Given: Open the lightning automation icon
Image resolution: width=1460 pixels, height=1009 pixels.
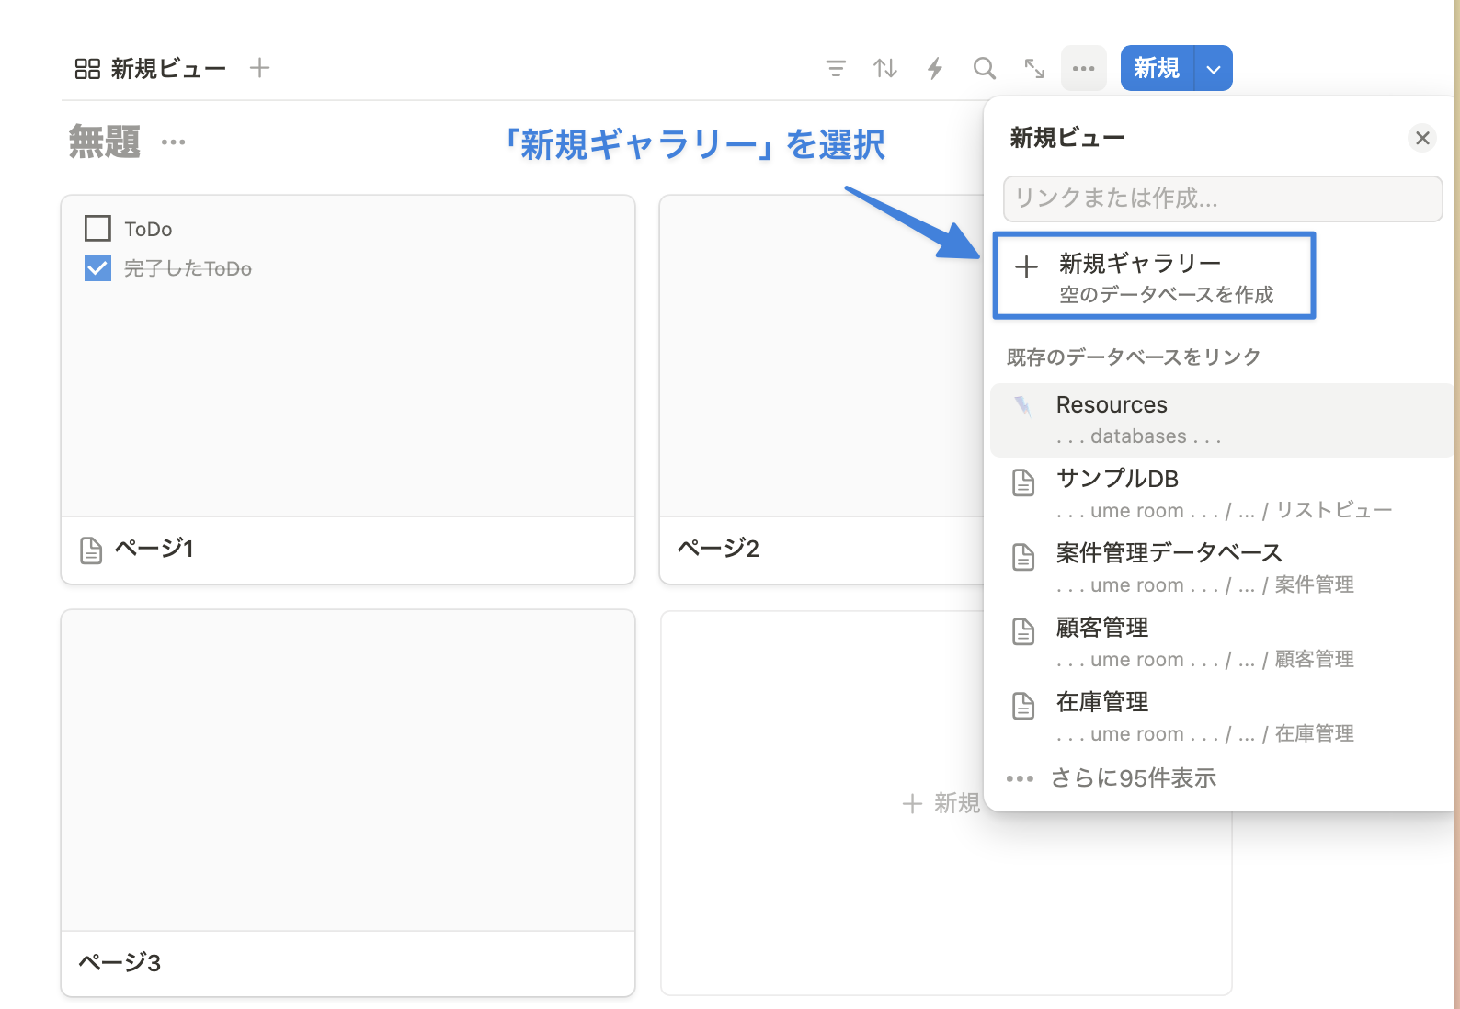Looking at the screenshot, I should click(x=935, y=68).
